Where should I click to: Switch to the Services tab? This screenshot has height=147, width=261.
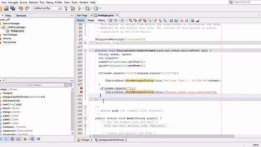[21, 16]
